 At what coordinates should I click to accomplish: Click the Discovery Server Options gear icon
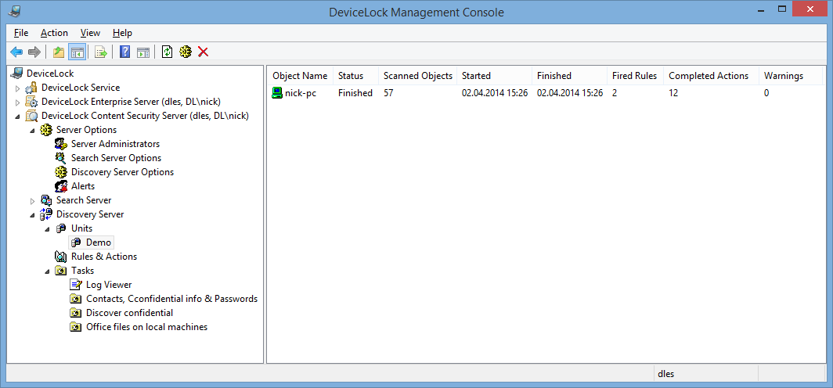[x=62, y=172]
